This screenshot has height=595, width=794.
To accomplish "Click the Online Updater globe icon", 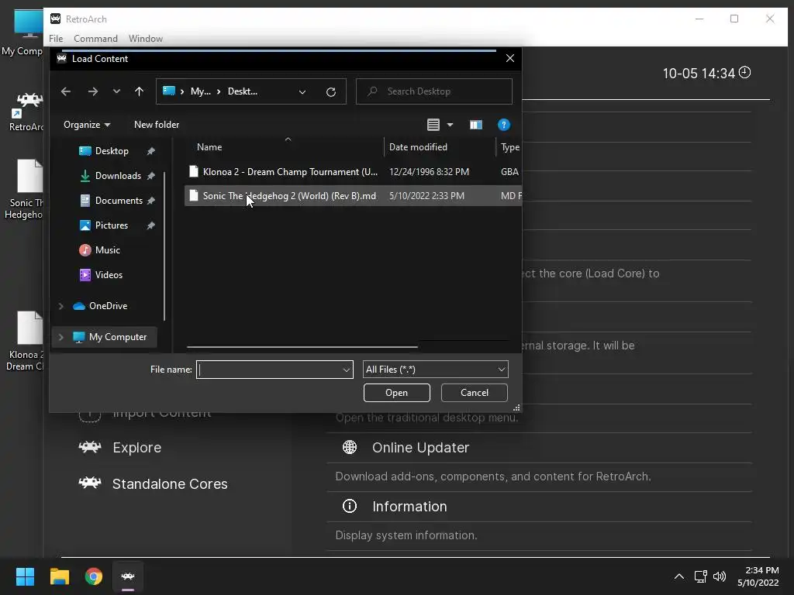I will pos(350,447).
